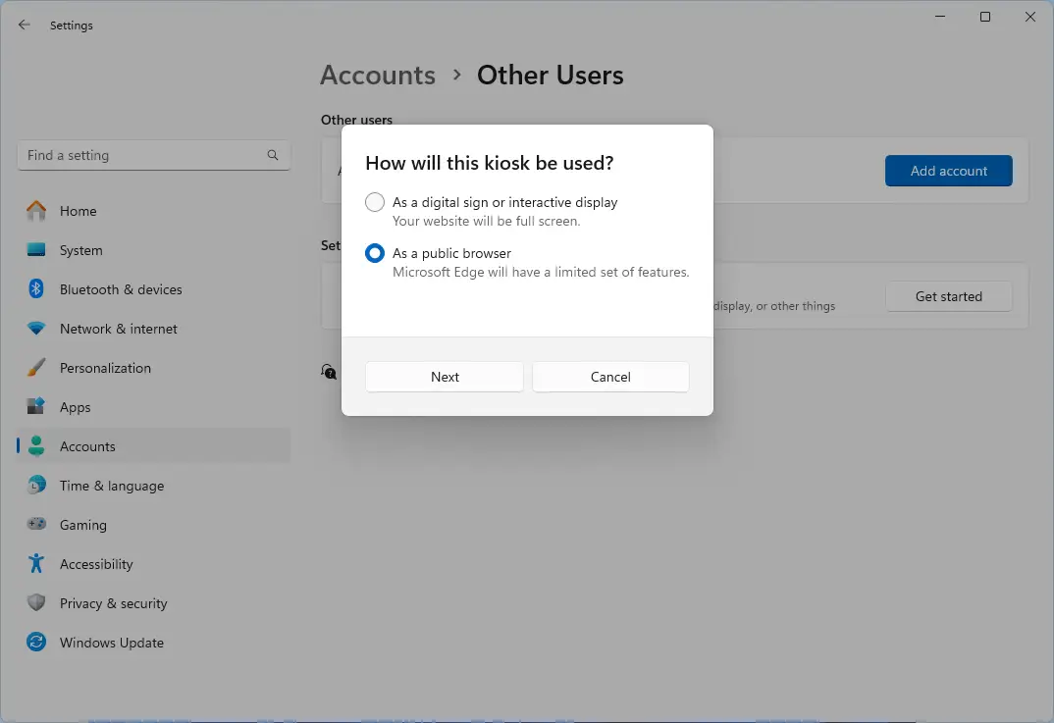Click "How will this kiosk be used?" heading

pos(490,163)
